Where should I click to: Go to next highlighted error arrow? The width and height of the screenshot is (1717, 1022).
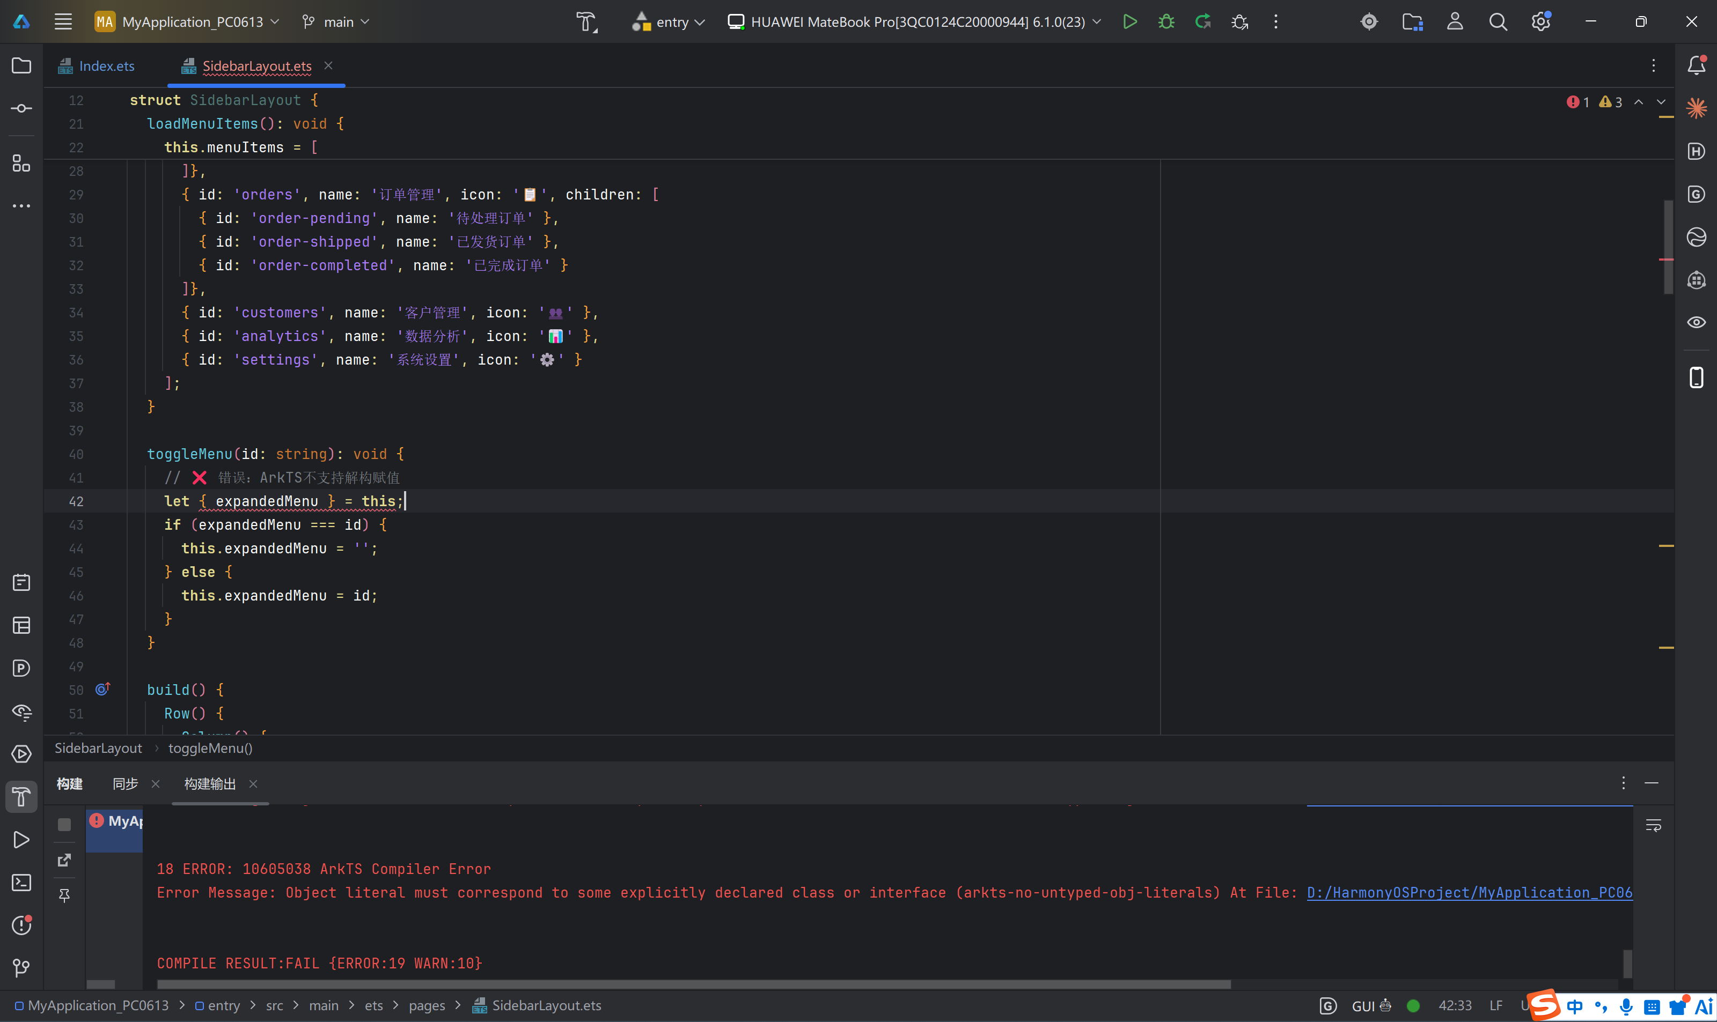point(1661,102)
